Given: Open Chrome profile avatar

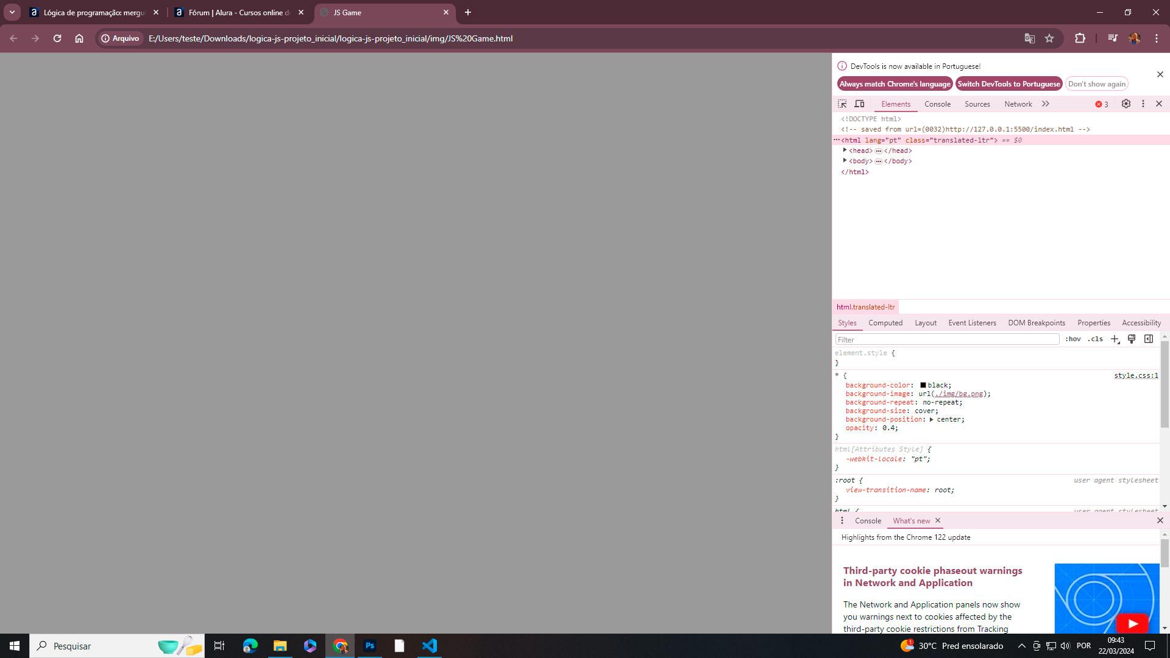Looking at the screenshot, I should 1134,38.
